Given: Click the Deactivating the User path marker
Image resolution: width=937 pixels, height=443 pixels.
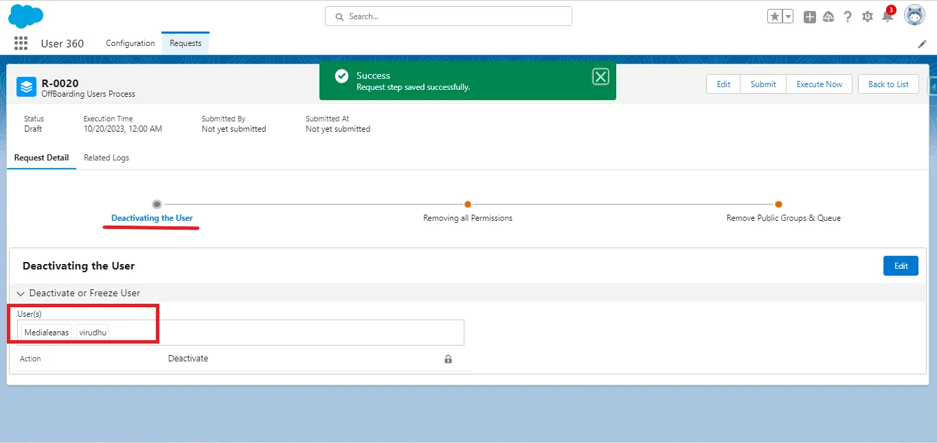Looking at the screenshot, I should click(157, 204).
